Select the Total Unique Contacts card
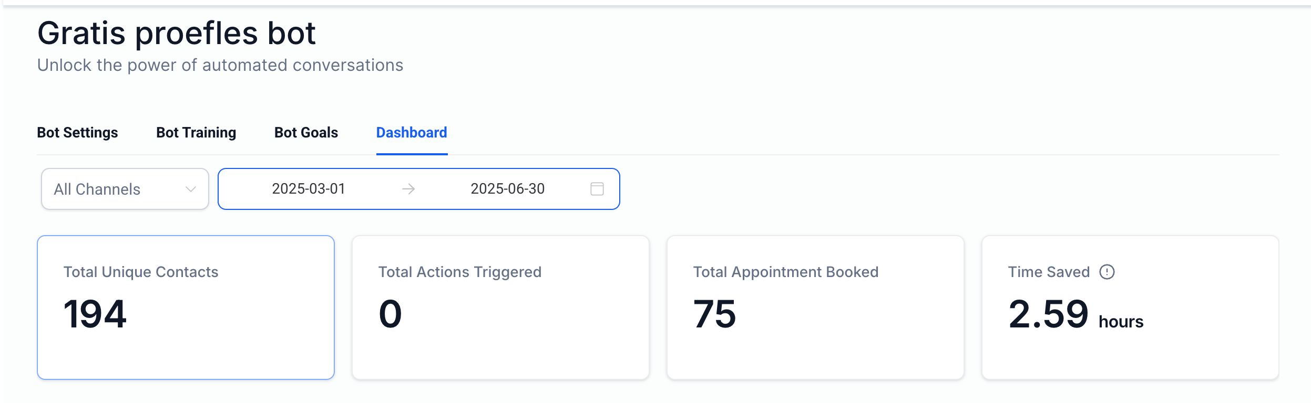Viewport: 1311px width, 403px height. (186, 307)
